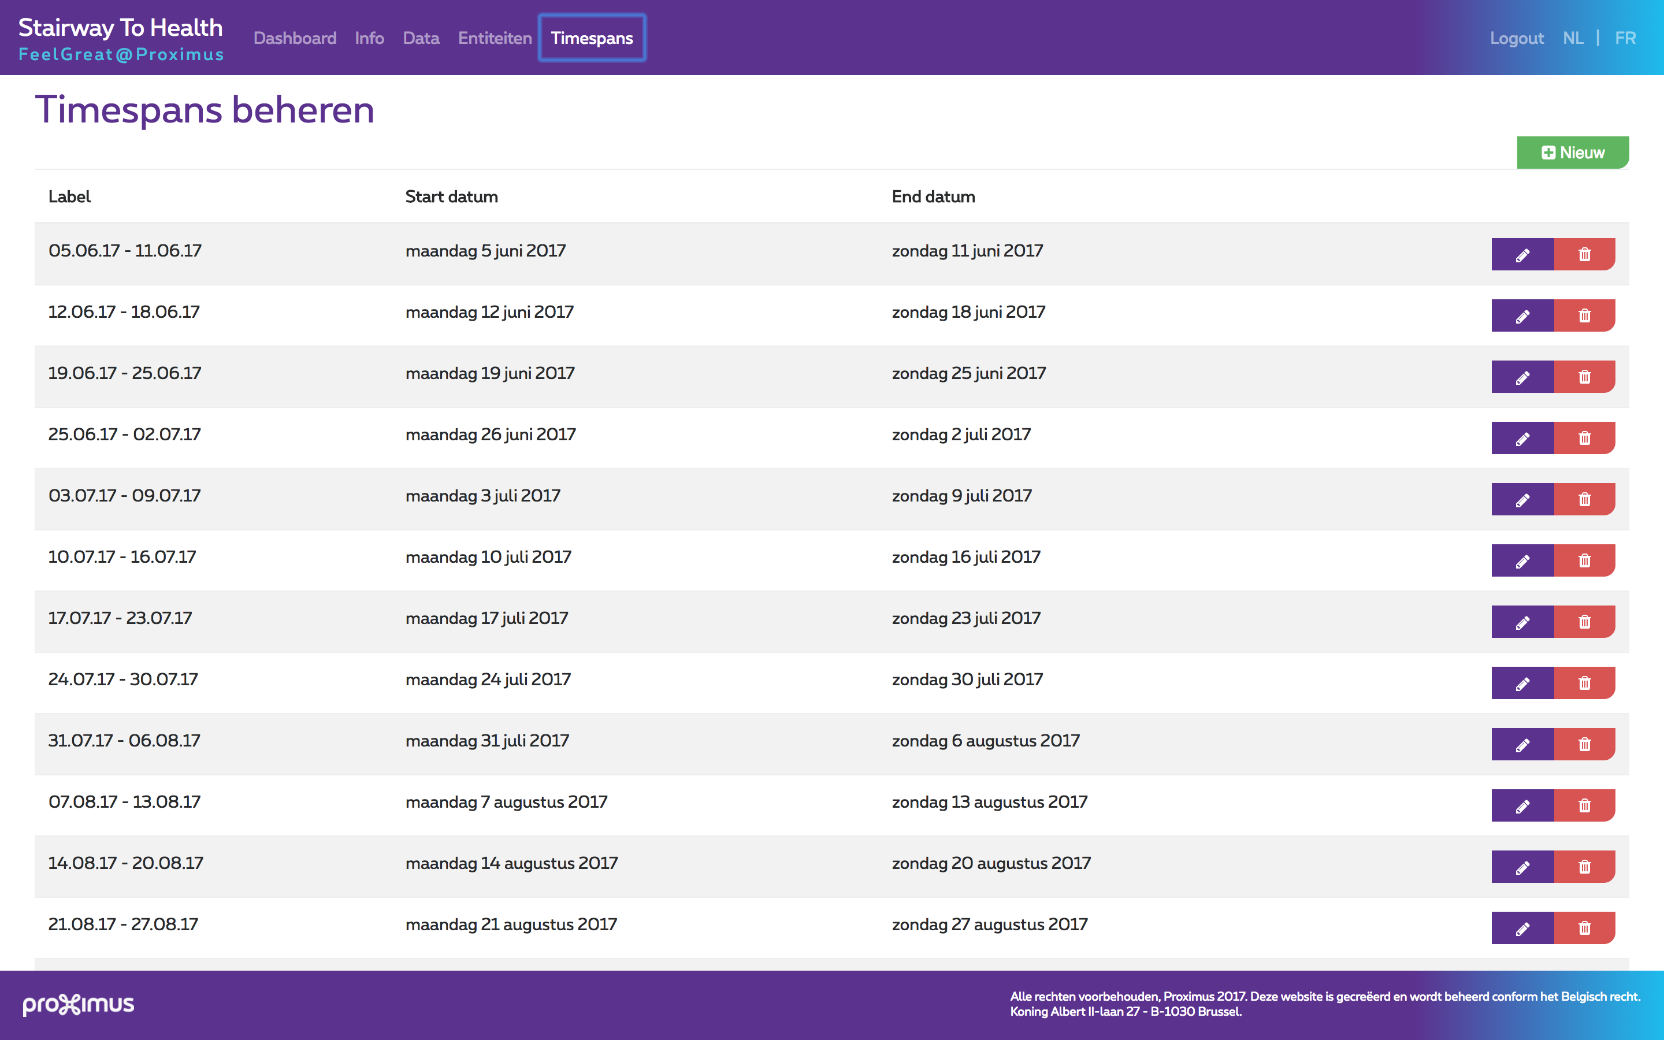Delete the 12.06.17 - 18.06.17 timespan
1664x1040 pixels.
tap(1584, 315)
